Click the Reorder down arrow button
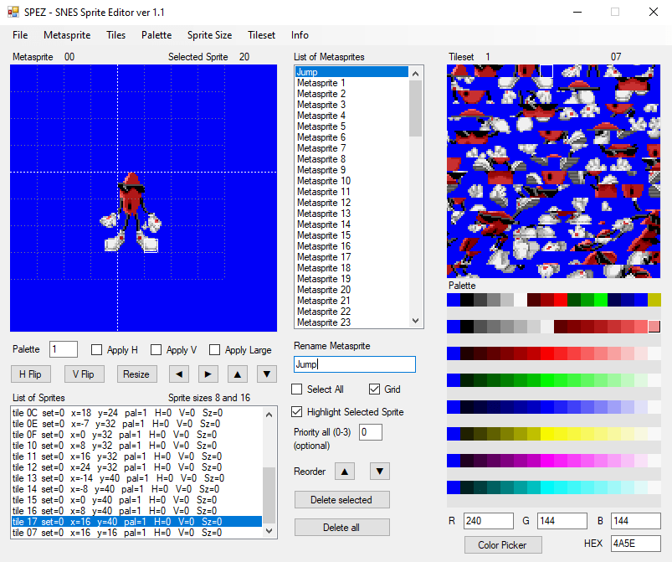The width and height of the screenshot is (672, 562). (379, 472)
